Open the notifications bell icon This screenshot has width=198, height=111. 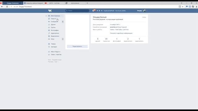click(93, 11)
